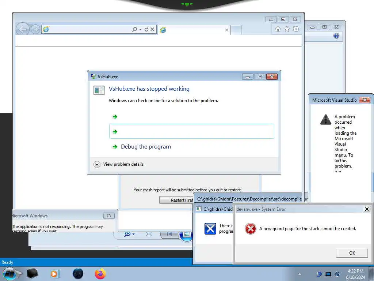This screenshot has width=374, height=281.
Task: Stop loading the Internet Explorer page
Action: click(x=152, y=29)
